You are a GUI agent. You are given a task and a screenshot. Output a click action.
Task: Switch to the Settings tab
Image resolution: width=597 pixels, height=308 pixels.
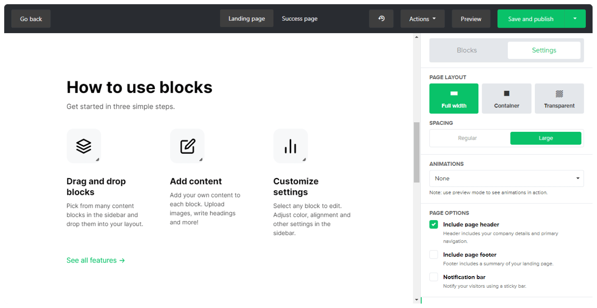point(544,50)
